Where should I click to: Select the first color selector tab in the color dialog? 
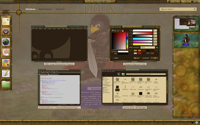click(x=113, y=31)
